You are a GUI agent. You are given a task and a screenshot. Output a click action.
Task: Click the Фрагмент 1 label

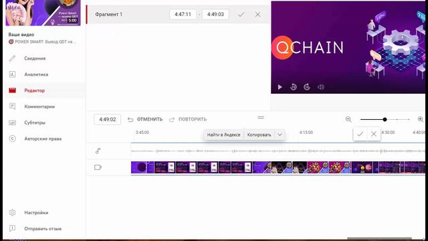108,14
